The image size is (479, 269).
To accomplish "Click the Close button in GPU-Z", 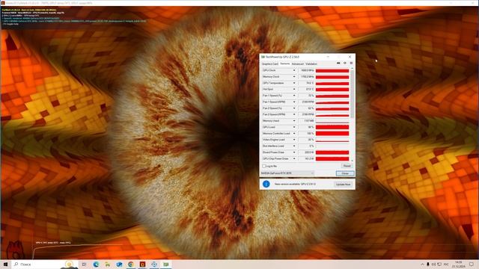I will click(x=345, y=173).
